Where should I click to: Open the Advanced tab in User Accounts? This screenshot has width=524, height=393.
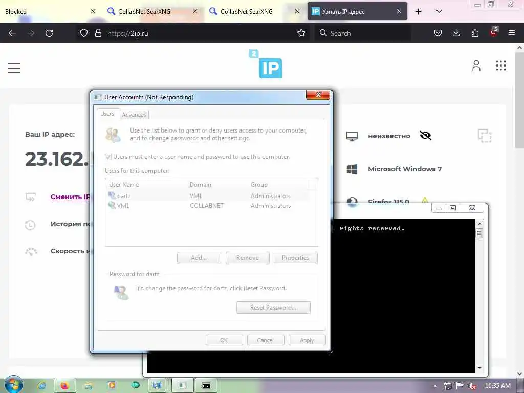(135, 114)
